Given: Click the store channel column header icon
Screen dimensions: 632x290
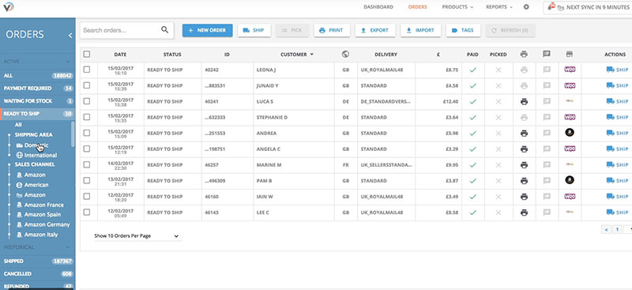Looking at the screenshot, I should (570, 54).
